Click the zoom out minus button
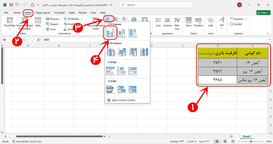 pyautogui.click(x=239, y=141)
